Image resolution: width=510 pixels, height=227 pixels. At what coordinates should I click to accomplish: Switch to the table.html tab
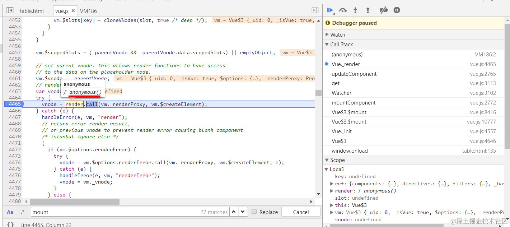click(x=32, y=11)
